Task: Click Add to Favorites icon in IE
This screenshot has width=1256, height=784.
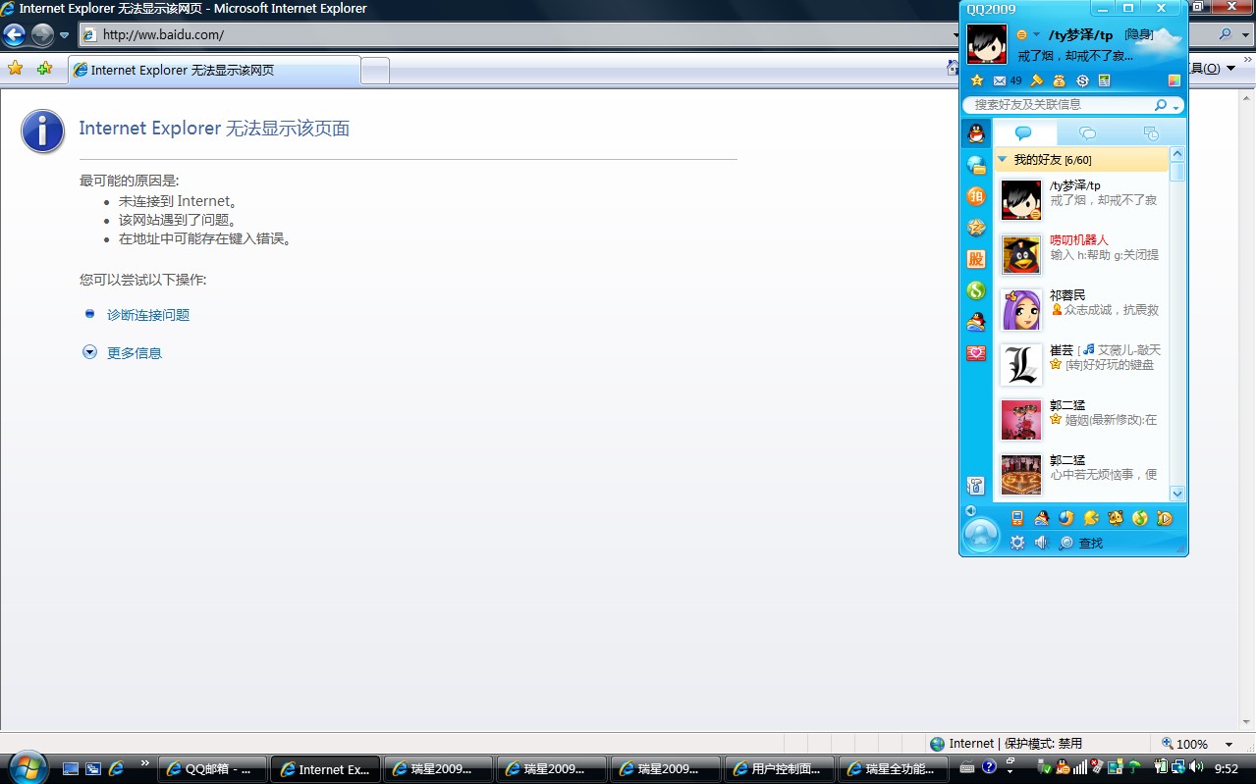Action: pos(44,69)
